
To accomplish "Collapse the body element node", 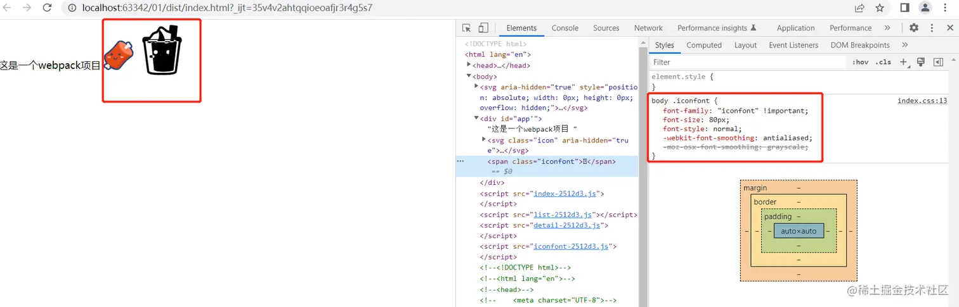I will 469,76.
